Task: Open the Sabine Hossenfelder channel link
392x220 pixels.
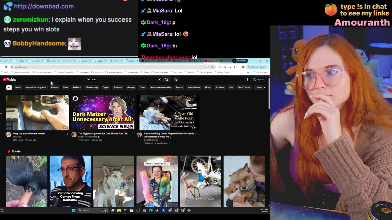Action: (x=88, y=137)
